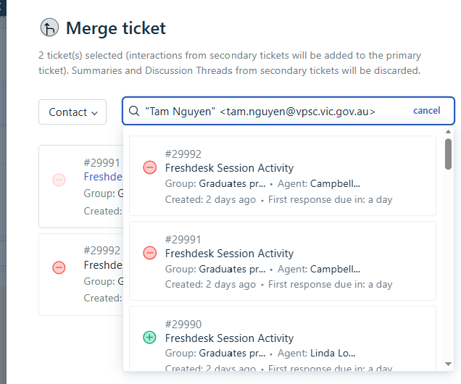461x384 pixels.
Task: Click the scroll down arrow of results
Action: pos(448,364)
